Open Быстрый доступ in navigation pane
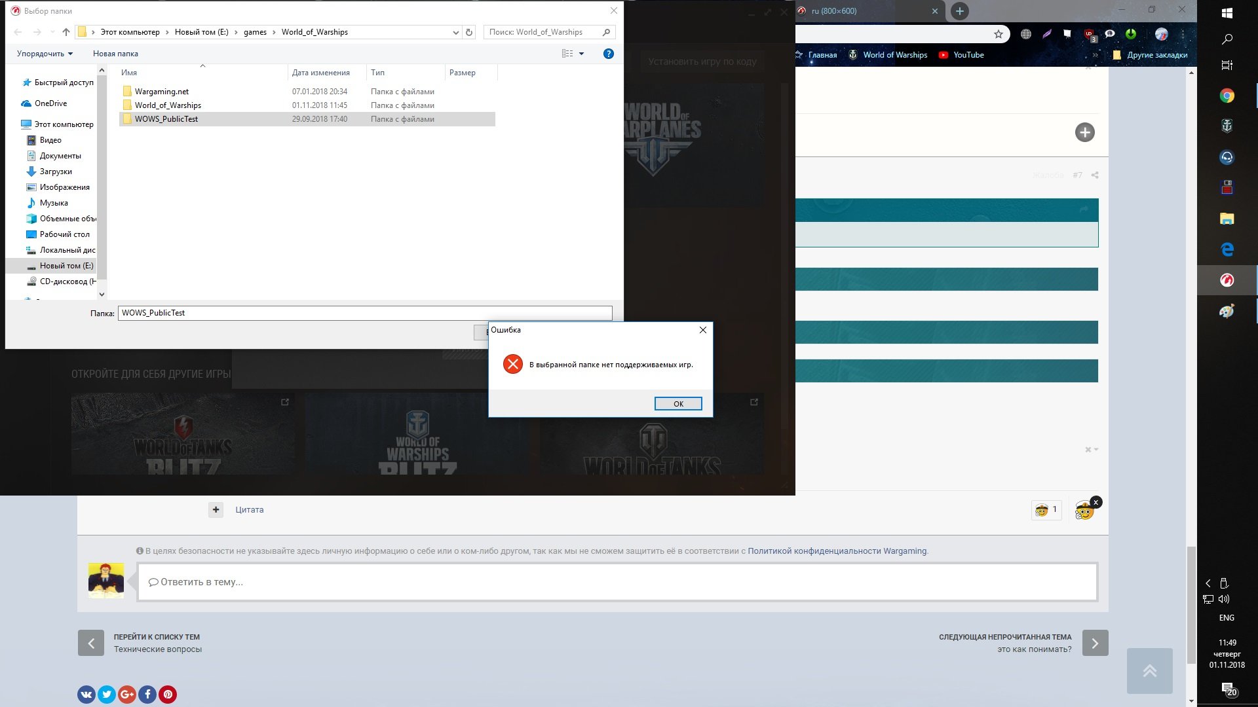1258x707 pixels. point(58,82)
